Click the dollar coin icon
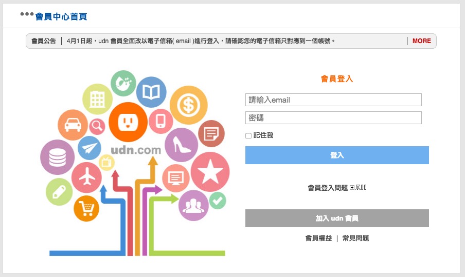 [189, 105]
